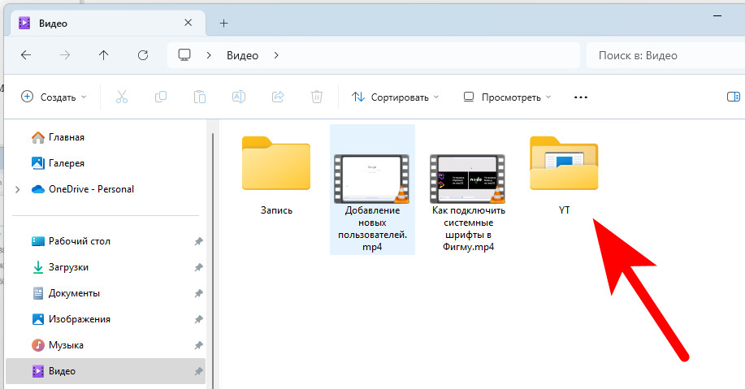The height and width of the screenshot is (389, 745).
Task: Open the Сортировать sort dropdown
Action: 396,97
